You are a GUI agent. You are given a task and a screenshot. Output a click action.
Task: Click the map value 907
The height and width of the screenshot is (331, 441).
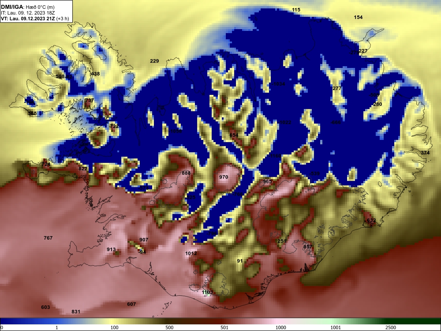tap(144, 240)
